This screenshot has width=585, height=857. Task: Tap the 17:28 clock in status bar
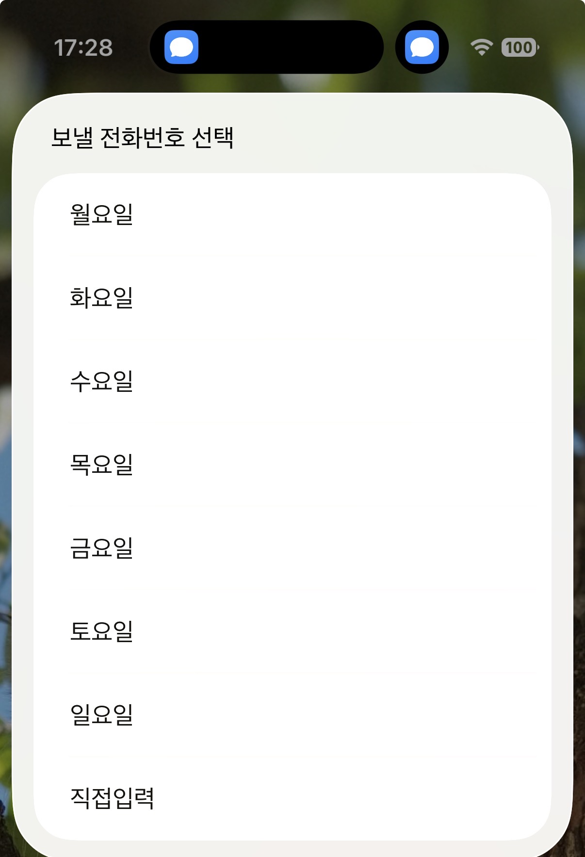pos(83,48)
